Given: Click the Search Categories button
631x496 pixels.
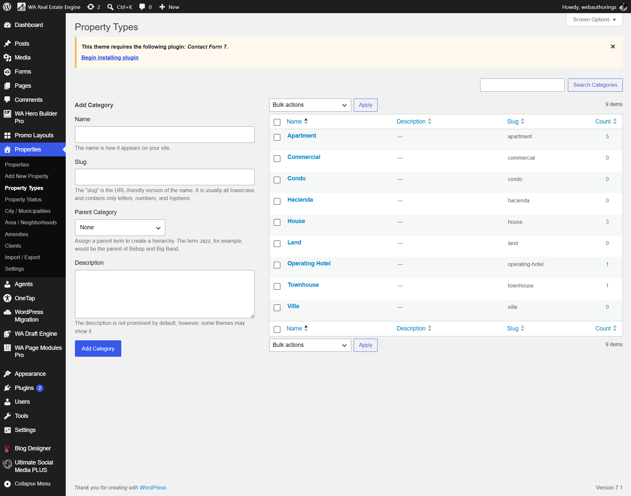Looking at the screenshot, I should [x=595, y=85].
